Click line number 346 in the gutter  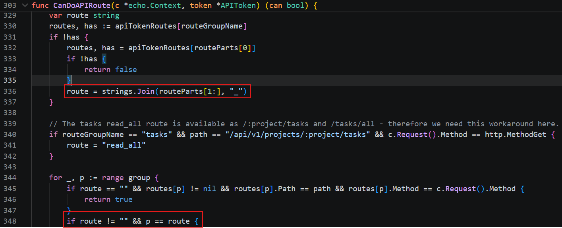[10, 199]
